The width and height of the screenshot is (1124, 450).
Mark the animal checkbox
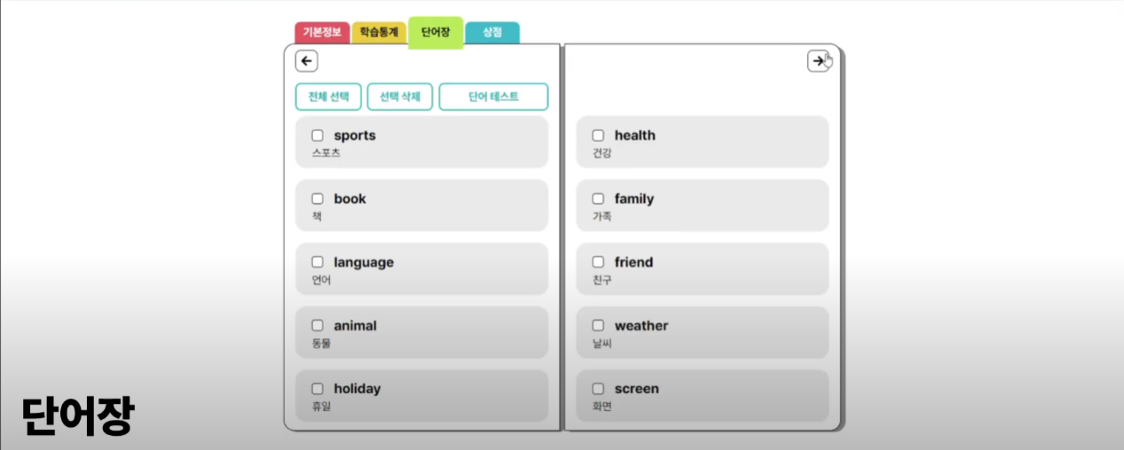[318, 326]
